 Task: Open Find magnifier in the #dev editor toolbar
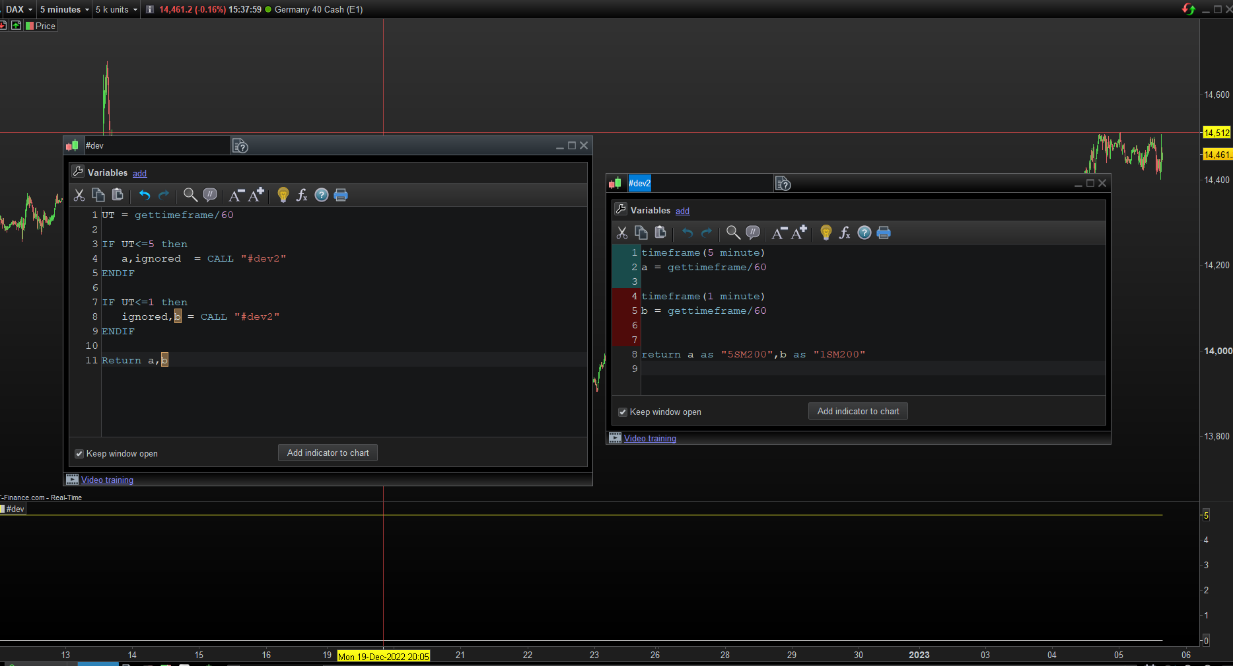(190, 195)
